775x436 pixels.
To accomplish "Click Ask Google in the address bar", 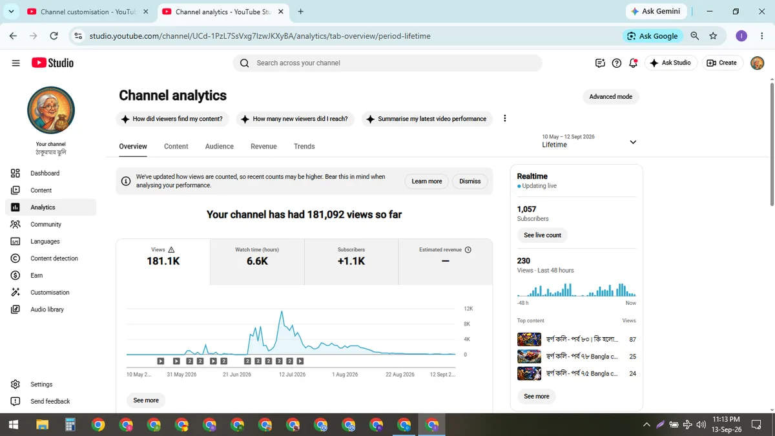I will [652, 36].
